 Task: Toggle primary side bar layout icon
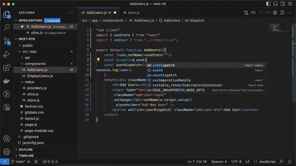[268, 4]
